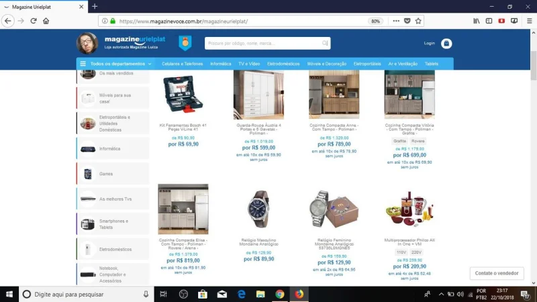The width and height of the screenshot is (537, 302).
Task: Click the search magnifier icon in store
Action: point(324,43)
